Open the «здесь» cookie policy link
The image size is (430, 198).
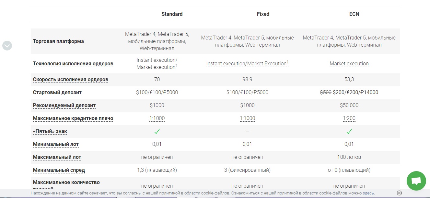coord(369,192)
